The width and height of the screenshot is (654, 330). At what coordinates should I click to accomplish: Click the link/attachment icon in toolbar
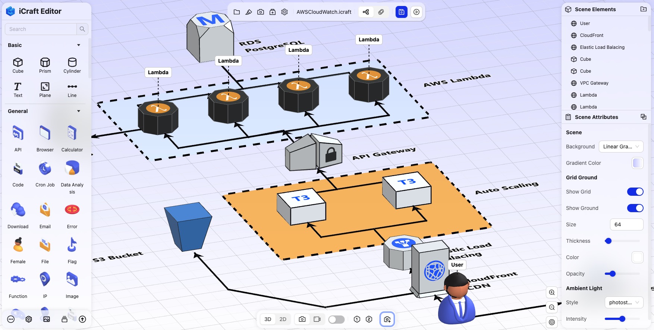point(381,12)
